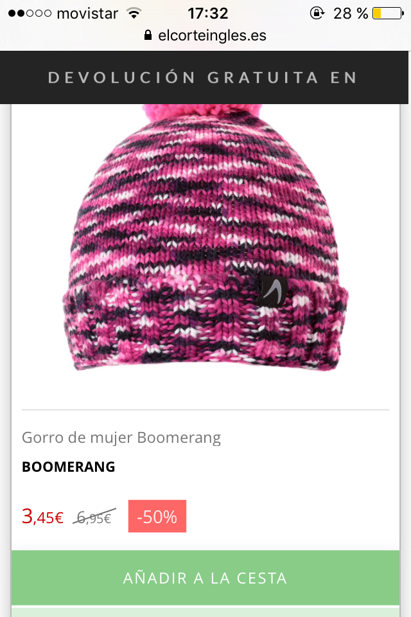Tap the crossed-out 6,95€ original price

pos(94,517)
